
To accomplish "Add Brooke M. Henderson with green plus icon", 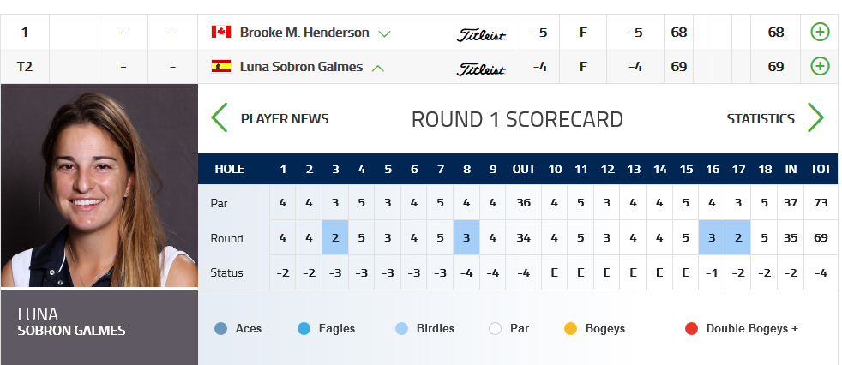I will [820, 33].
